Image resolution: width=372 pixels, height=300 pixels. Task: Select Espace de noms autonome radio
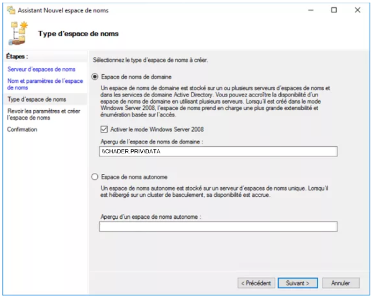pyautogui.click(x=95, y=177)
